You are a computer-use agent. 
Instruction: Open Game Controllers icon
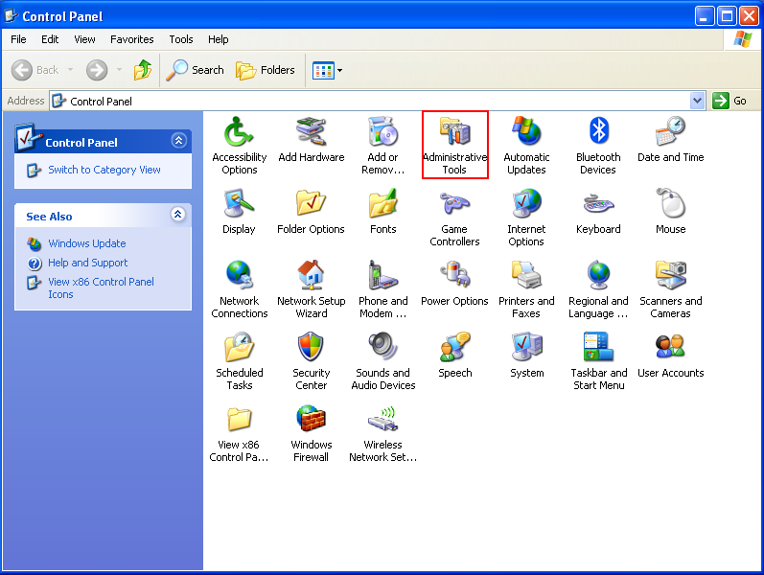pos(454,218)
